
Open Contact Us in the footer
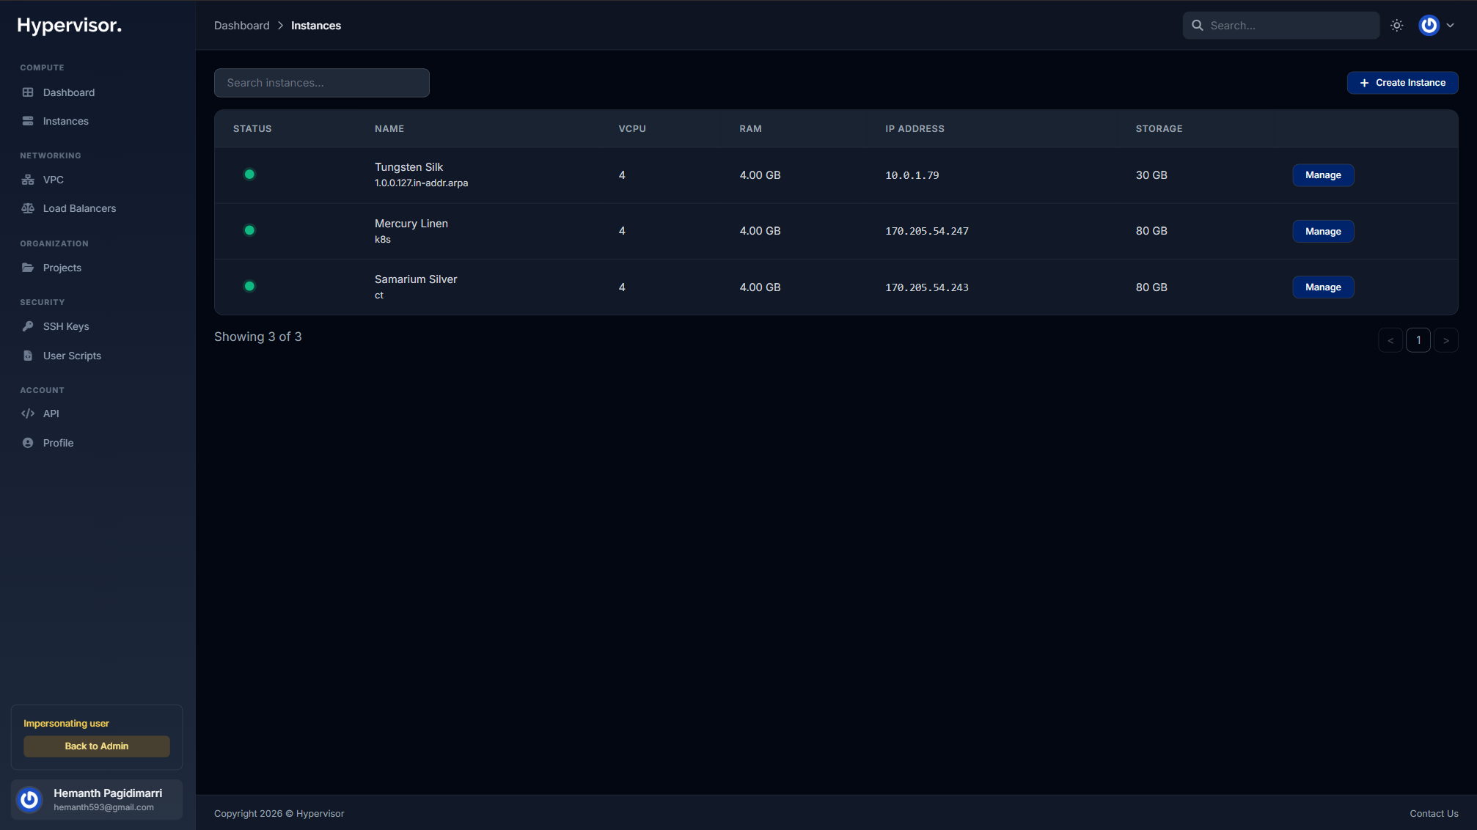click(x=1434, y=813)
